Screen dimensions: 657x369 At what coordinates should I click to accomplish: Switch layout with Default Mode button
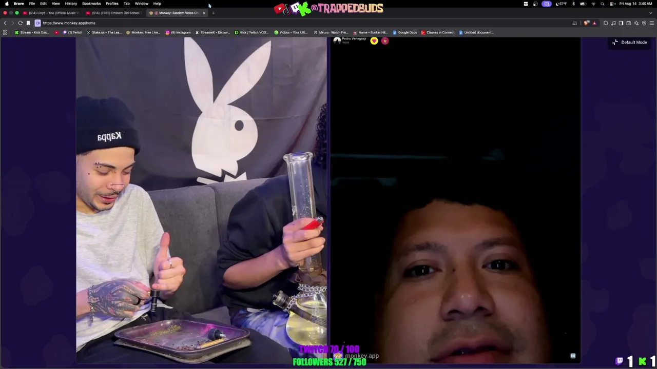click(630, 43)
